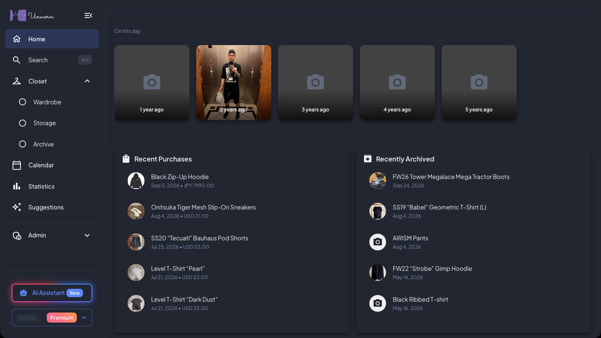The width and height of the screenshot is (601, 338).
Task: Open the Level T-Shirt "Pearl" item name
Action: click(x=178, y=269)
